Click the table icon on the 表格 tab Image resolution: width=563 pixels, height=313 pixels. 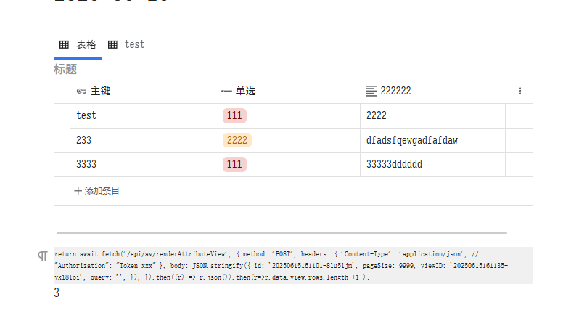pos(64,44)
